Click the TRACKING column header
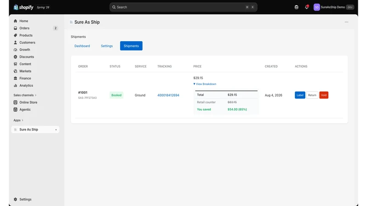Image resolution: width=367 pixels, height=206 pixels. (x=164, y=66)
